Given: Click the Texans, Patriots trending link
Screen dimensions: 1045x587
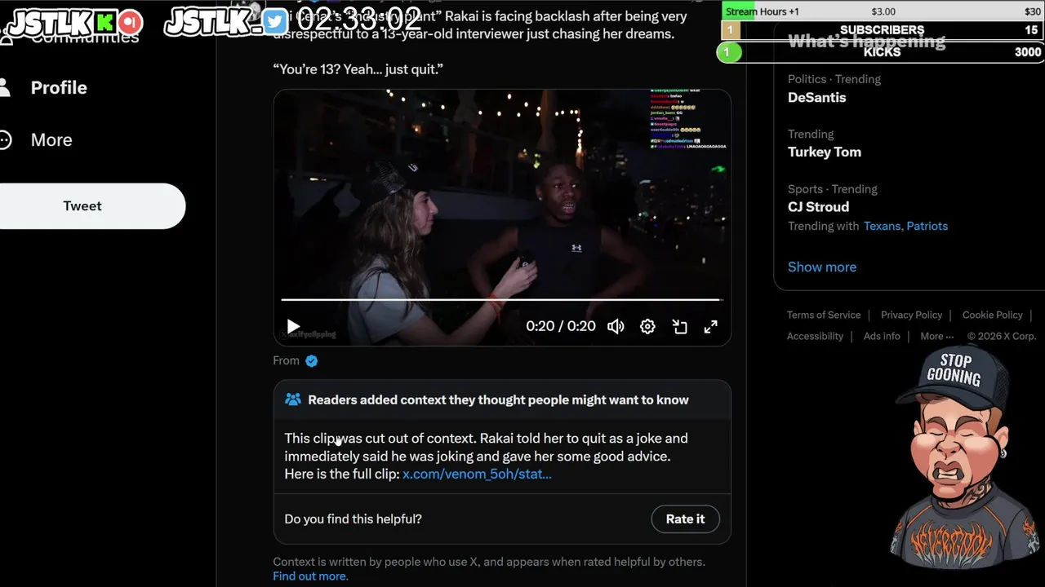Looking at the screenshot, I should tap(905, 226).
